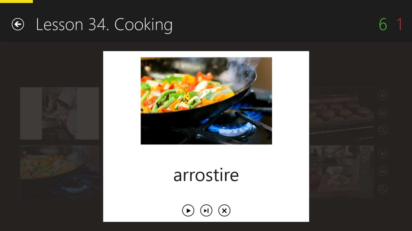Select the chef thumbnail in the background

pos(60,113)
